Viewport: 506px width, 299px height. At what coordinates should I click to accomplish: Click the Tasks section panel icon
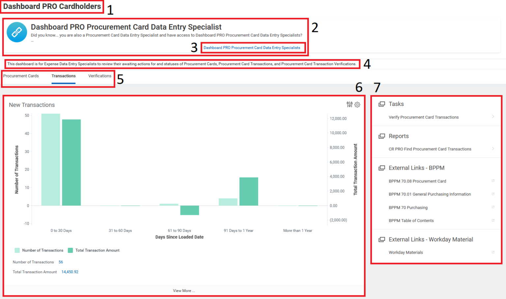(x=382, y=104)
